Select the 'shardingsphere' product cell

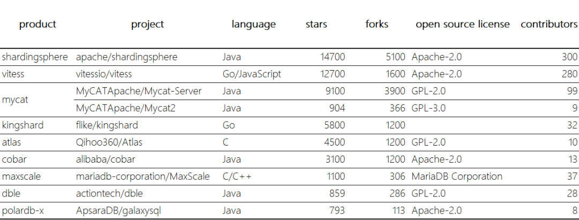35,57
